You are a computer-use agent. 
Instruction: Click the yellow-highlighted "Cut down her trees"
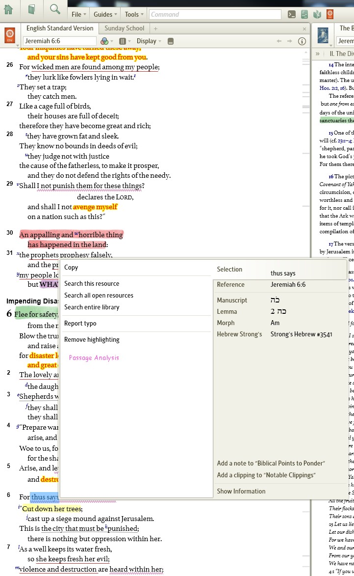tap(52, 509)
